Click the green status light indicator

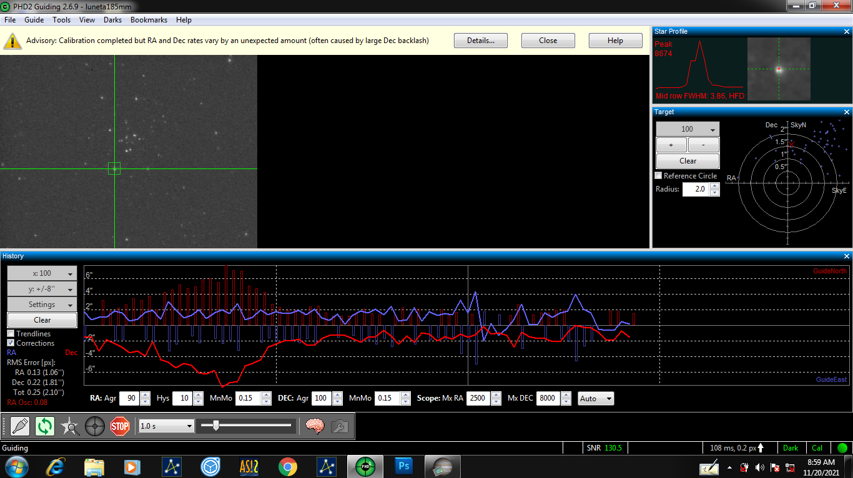pos(842,448)
